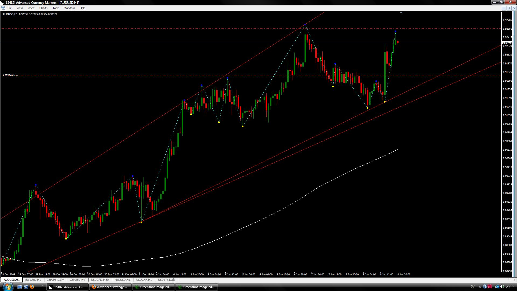
Task: Open the File menu
Action: [9, 8]
